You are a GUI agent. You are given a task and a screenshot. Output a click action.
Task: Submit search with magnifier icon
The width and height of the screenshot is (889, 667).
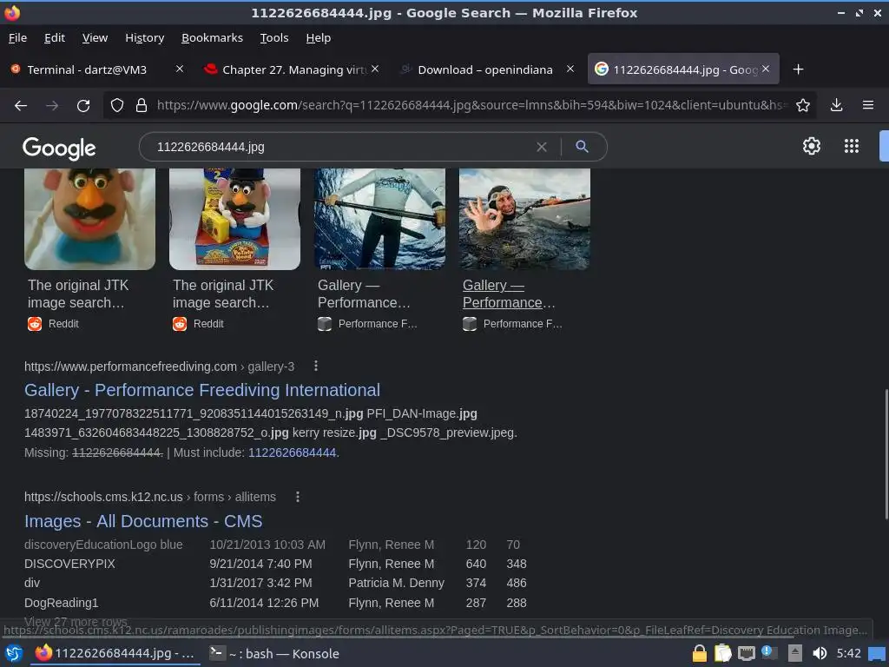coord(582,146)
